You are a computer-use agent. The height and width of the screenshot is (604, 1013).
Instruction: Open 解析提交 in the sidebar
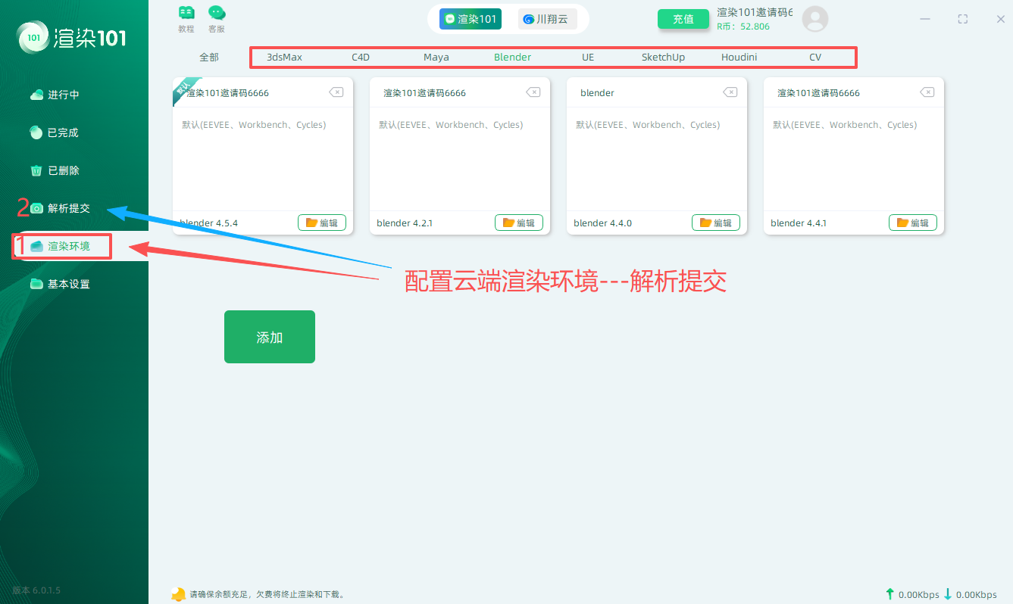point(61,208)
